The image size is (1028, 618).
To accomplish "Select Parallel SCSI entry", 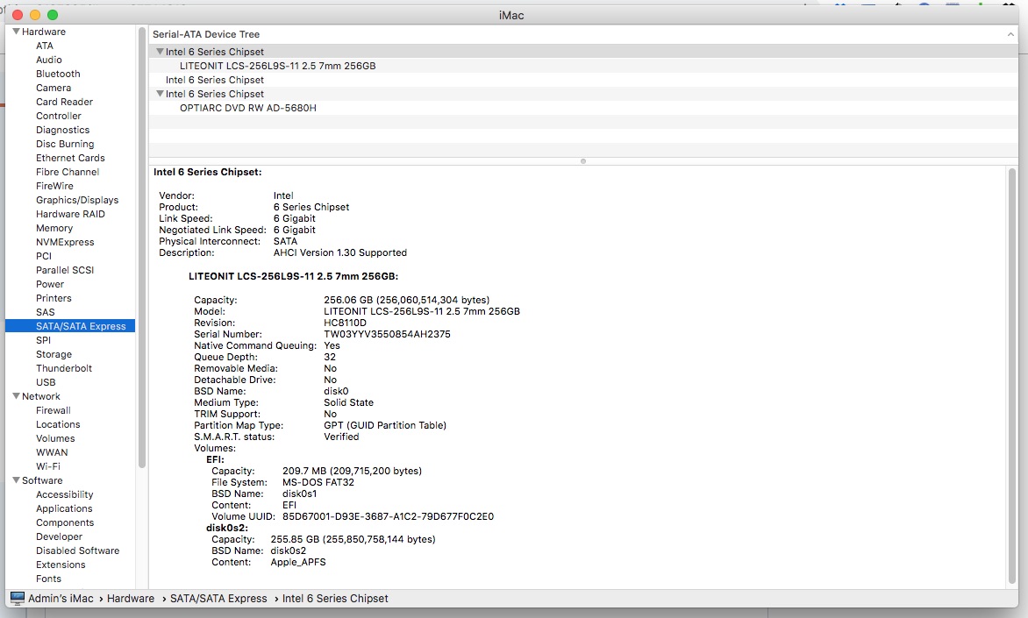I will point(65,270).
